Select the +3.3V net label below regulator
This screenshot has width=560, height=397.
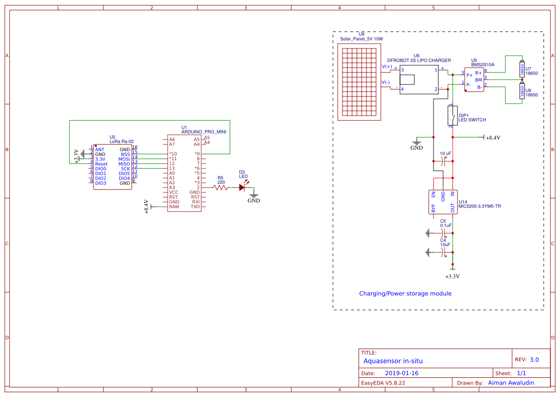[x=452, y=276]
